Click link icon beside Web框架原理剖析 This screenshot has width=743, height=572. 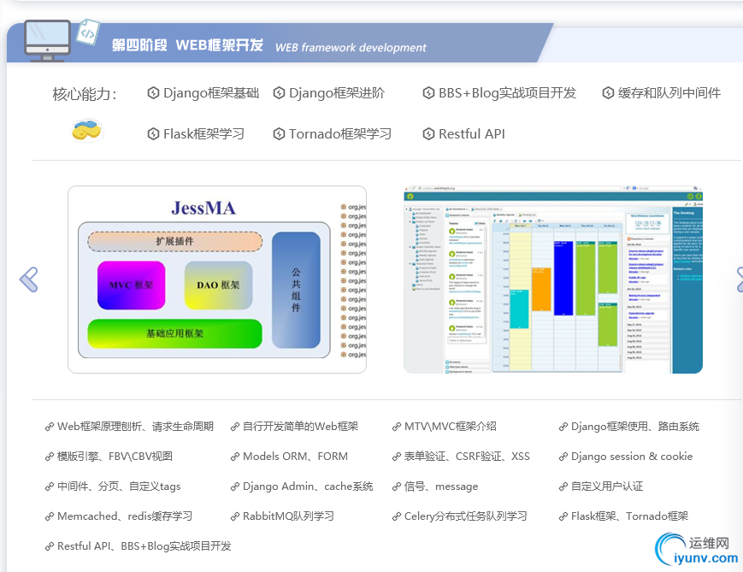(x=50, y=427)
